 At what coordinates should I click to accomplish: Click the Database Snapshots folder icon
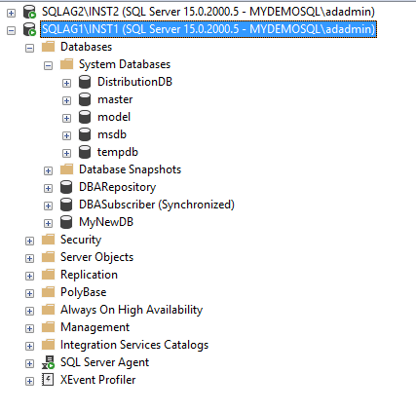67,169
